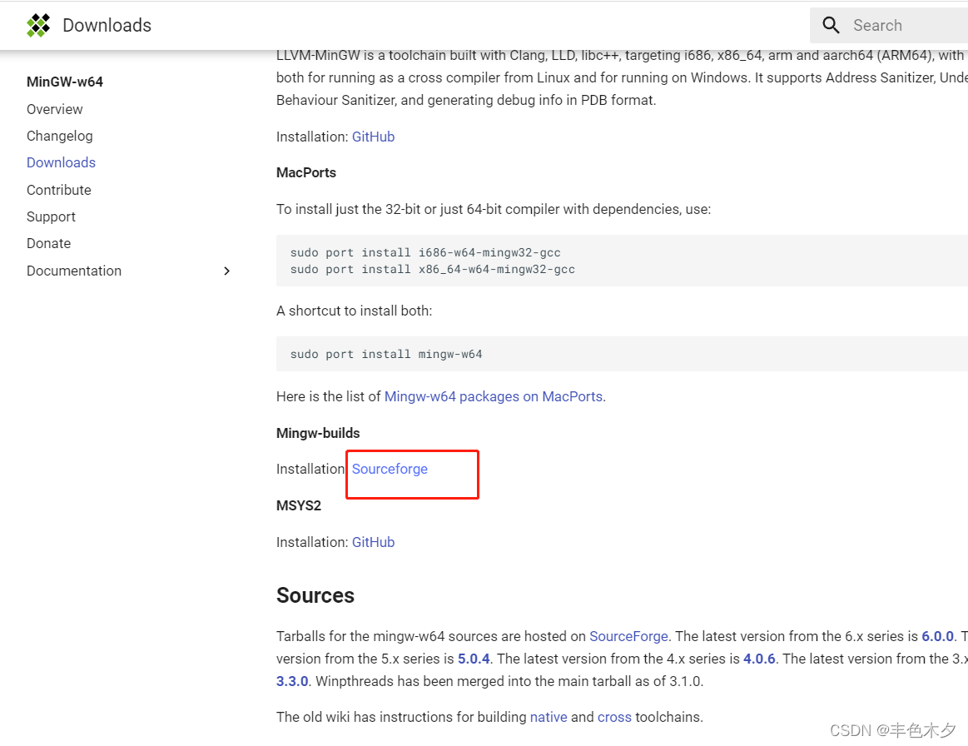Open the 3.3.0 version link

pos(292,681)
